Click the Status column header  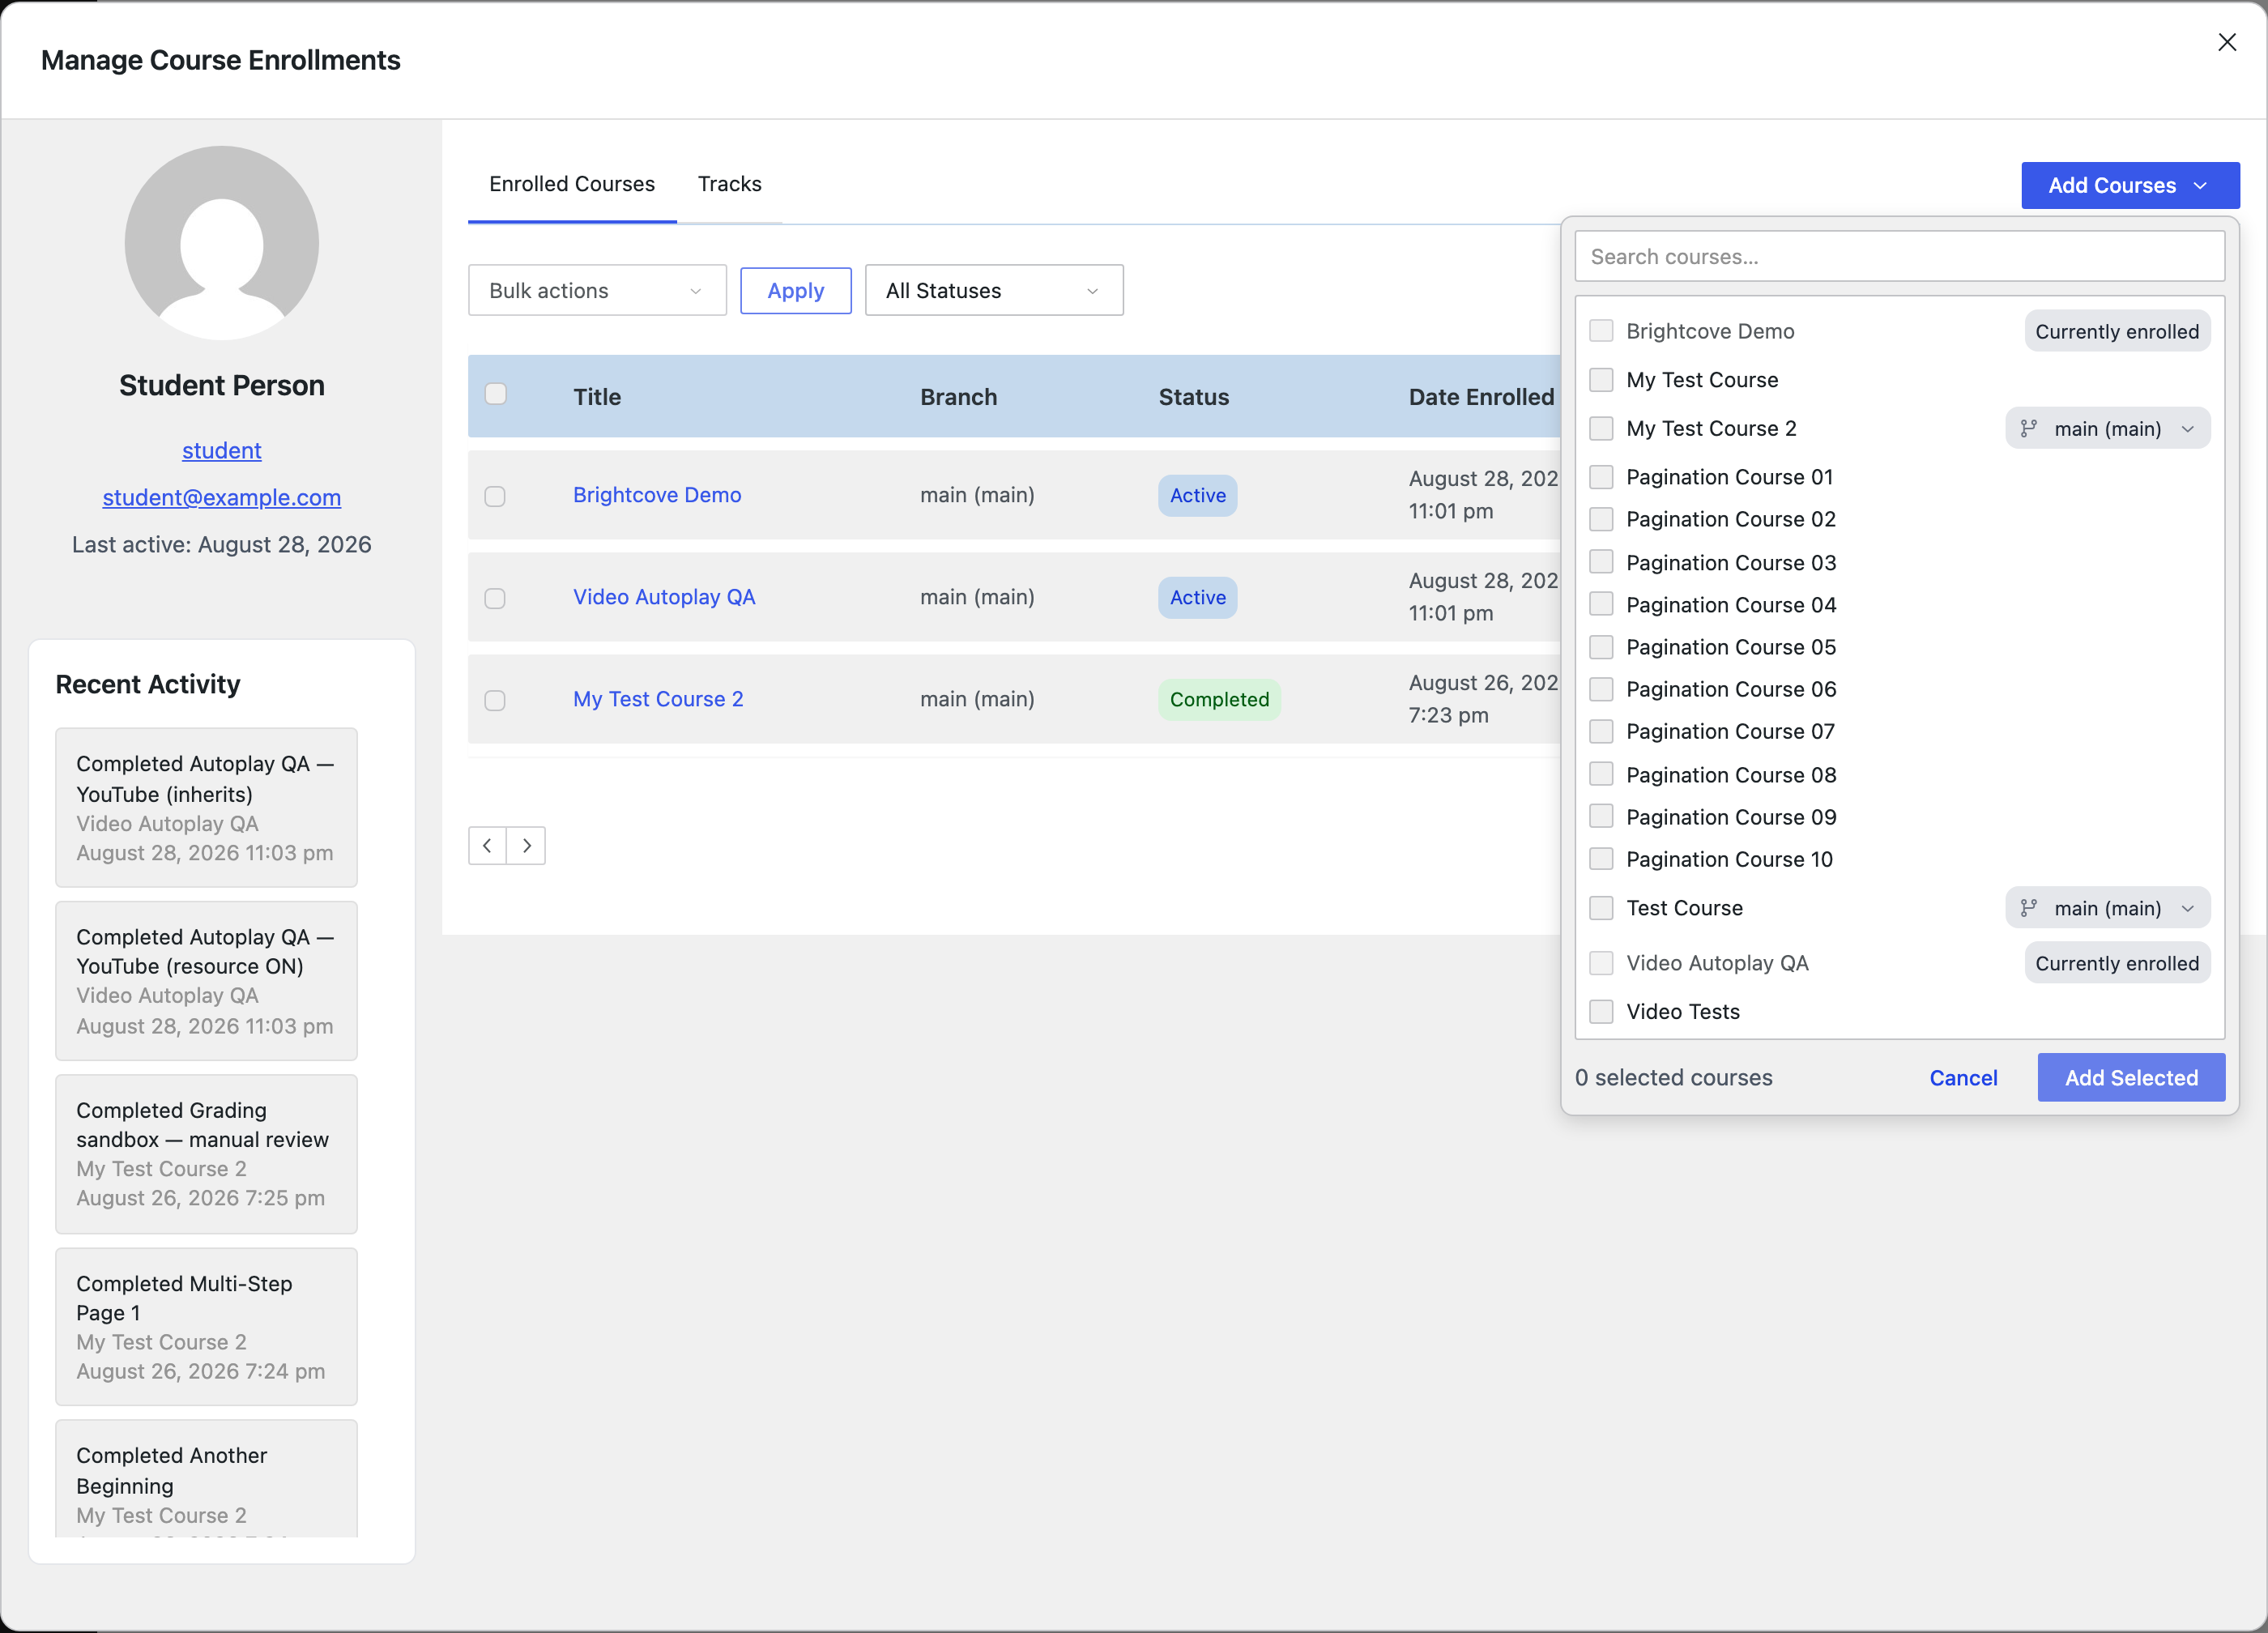tap(1193, 396)
